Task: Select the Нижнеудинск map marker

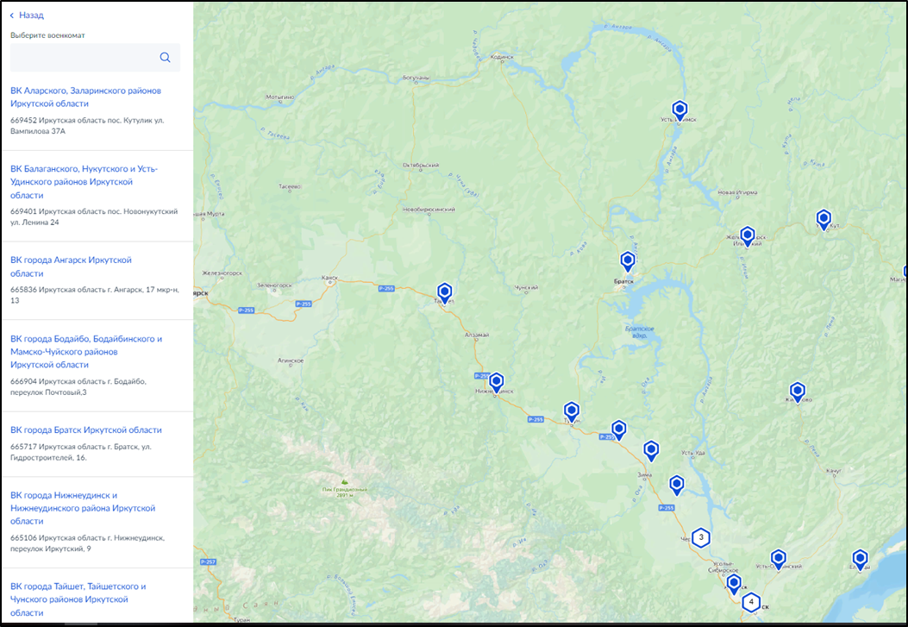Action: tap(496, 381)
